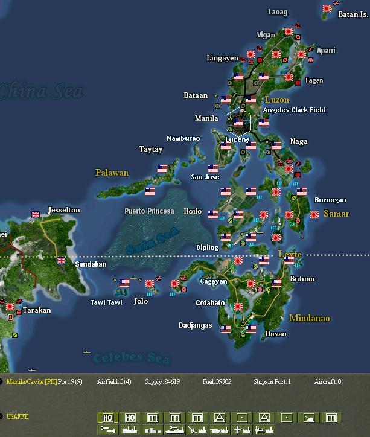Click the Fuel: 39702 value

click(217, 381)
